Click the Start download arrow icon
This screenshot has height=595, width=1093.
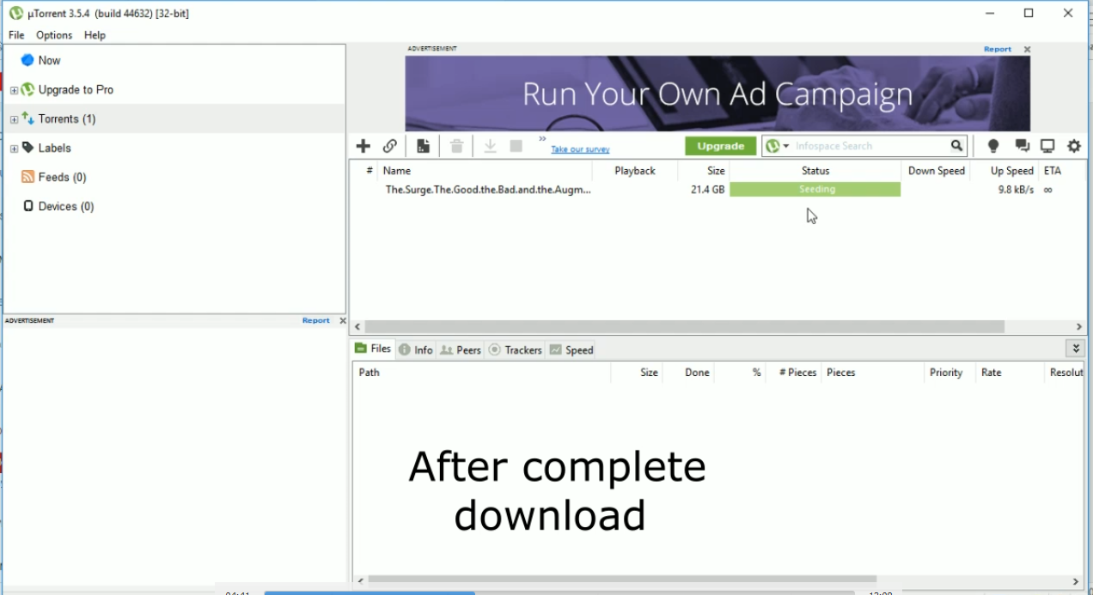point(490,146)
